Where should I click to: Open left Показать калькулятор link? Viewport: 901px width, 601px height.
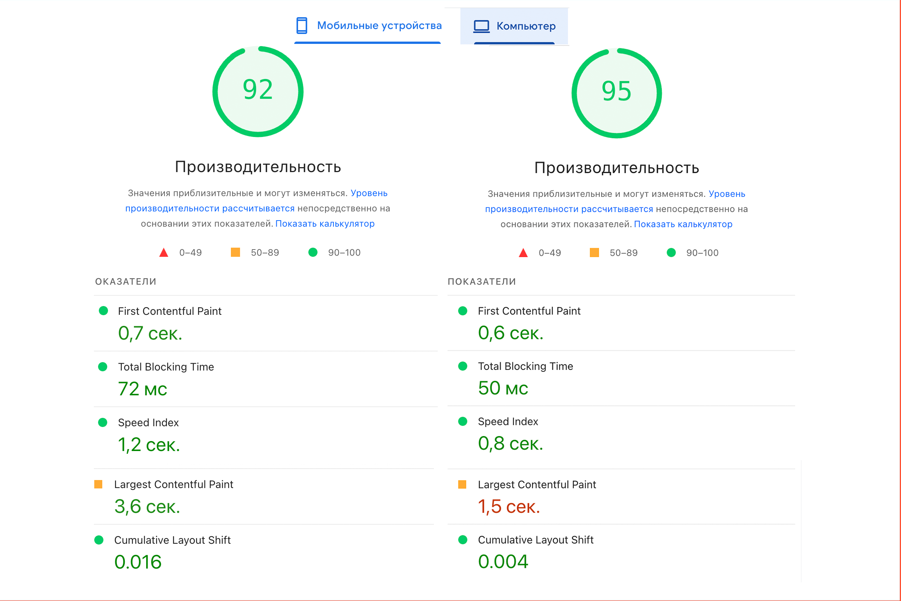point(325,224)
